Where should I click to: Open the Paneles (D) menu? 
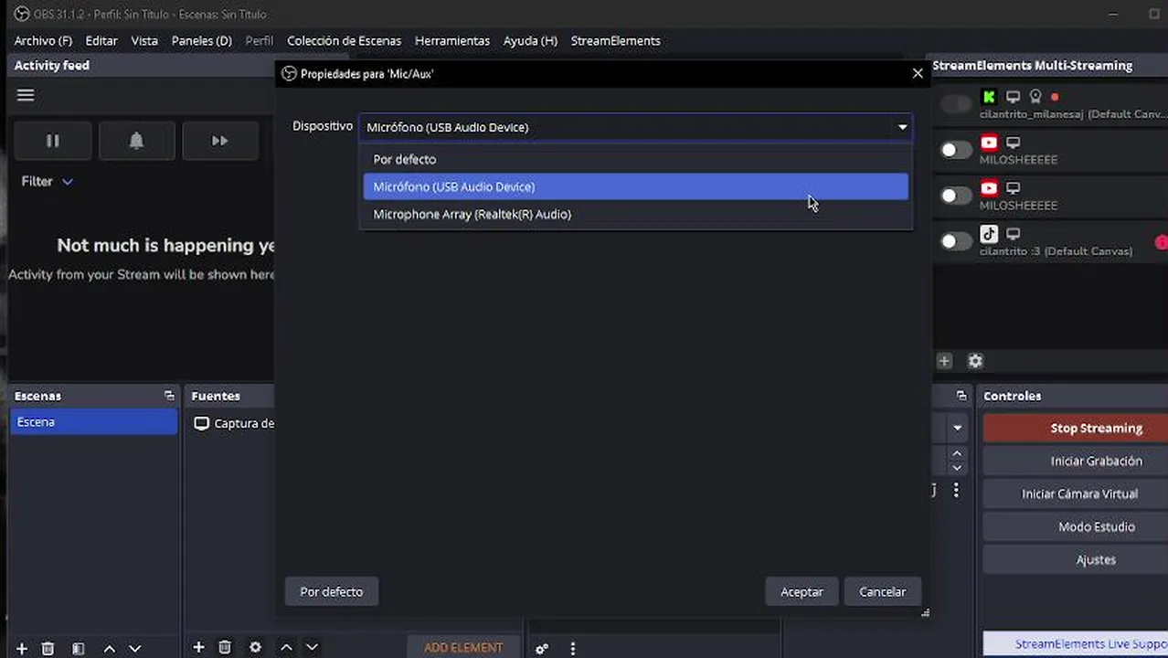click(202, 41)
